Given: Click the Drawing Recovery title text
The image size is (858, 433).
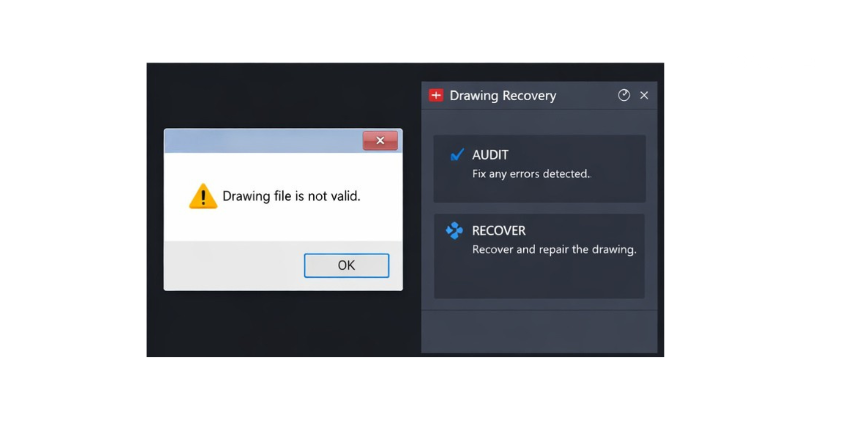Looking at the screenshot, I should (x=503, y=96).
